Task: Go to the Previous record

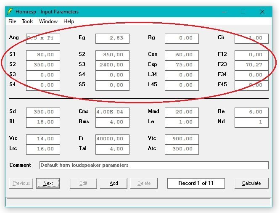Action: coord(21,183)
